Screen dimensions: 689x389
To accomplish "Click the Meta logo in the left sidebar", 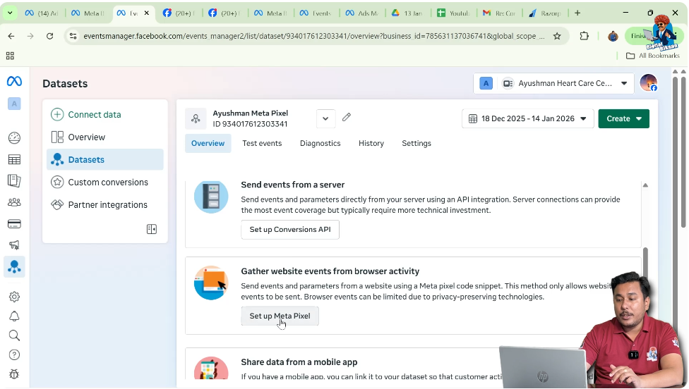I will click(14, 81).
